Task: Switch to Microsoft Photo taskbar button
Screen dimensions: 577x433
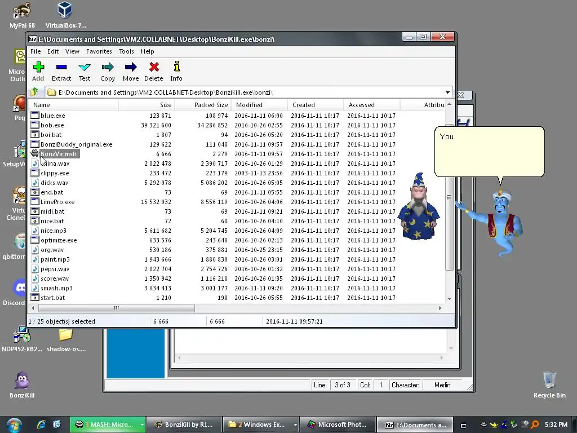Action: tap(338, 425)
